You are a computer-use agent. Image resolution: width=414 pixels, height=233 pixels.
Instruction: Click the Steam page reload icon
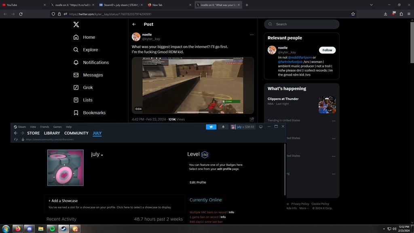tap(16, 140)
